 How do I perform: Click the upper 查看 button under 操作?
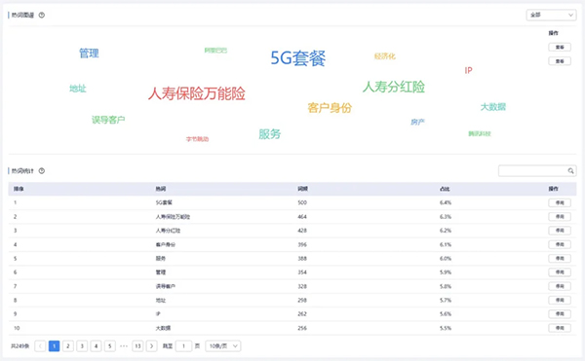(x=560, y=48)
